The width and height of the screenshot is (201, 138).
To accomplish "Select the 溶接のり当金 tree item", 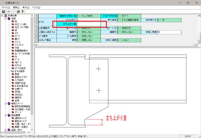I will click(x=20, y=83).
